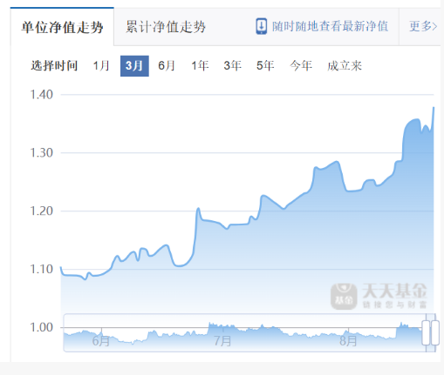Open 随时随地查看最新净值 link
The height and width of the screenshot is (375, 444).
point(330,26)
